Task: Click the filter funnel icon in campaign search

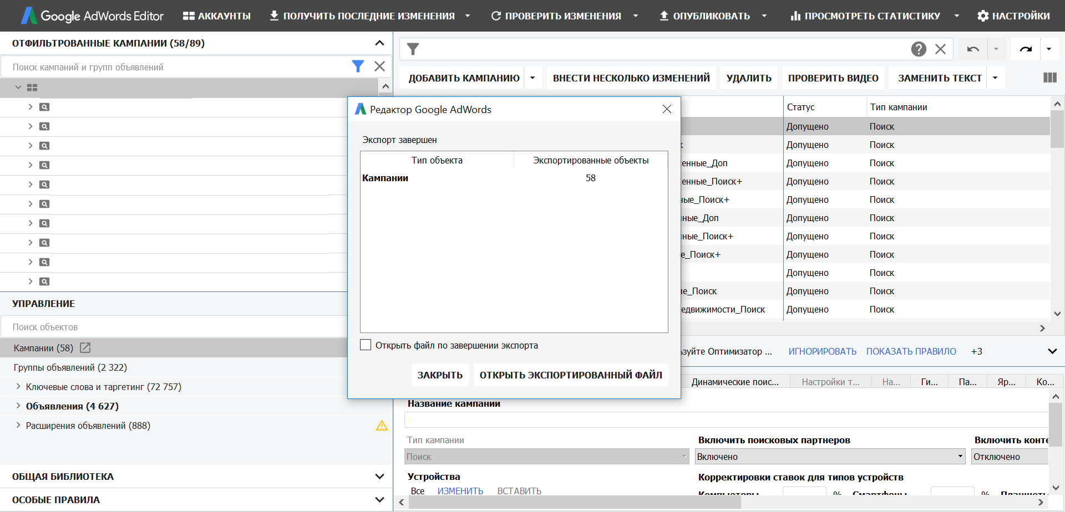Action: pos(358,66)
